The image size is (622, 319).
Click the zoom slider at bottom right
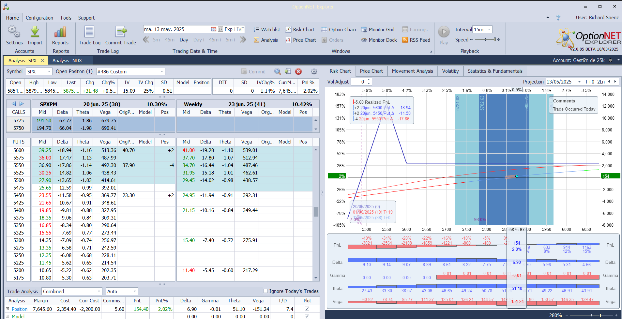coord(591,315)
